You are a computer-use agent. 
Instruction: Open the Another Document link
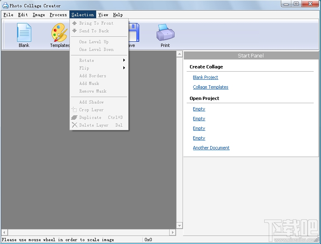pos(211,148)
